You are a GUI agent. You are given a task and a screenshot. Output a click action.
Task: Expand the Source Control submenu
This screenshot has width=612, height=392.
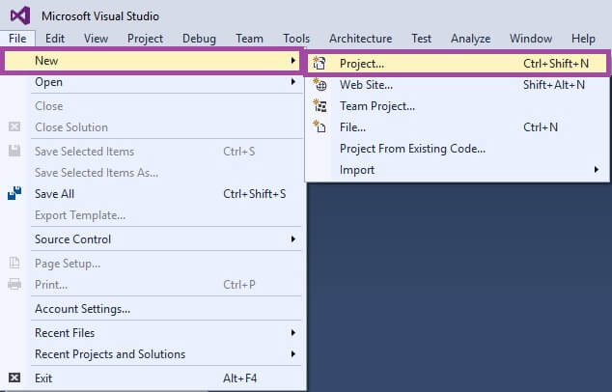tap(292, 238)
